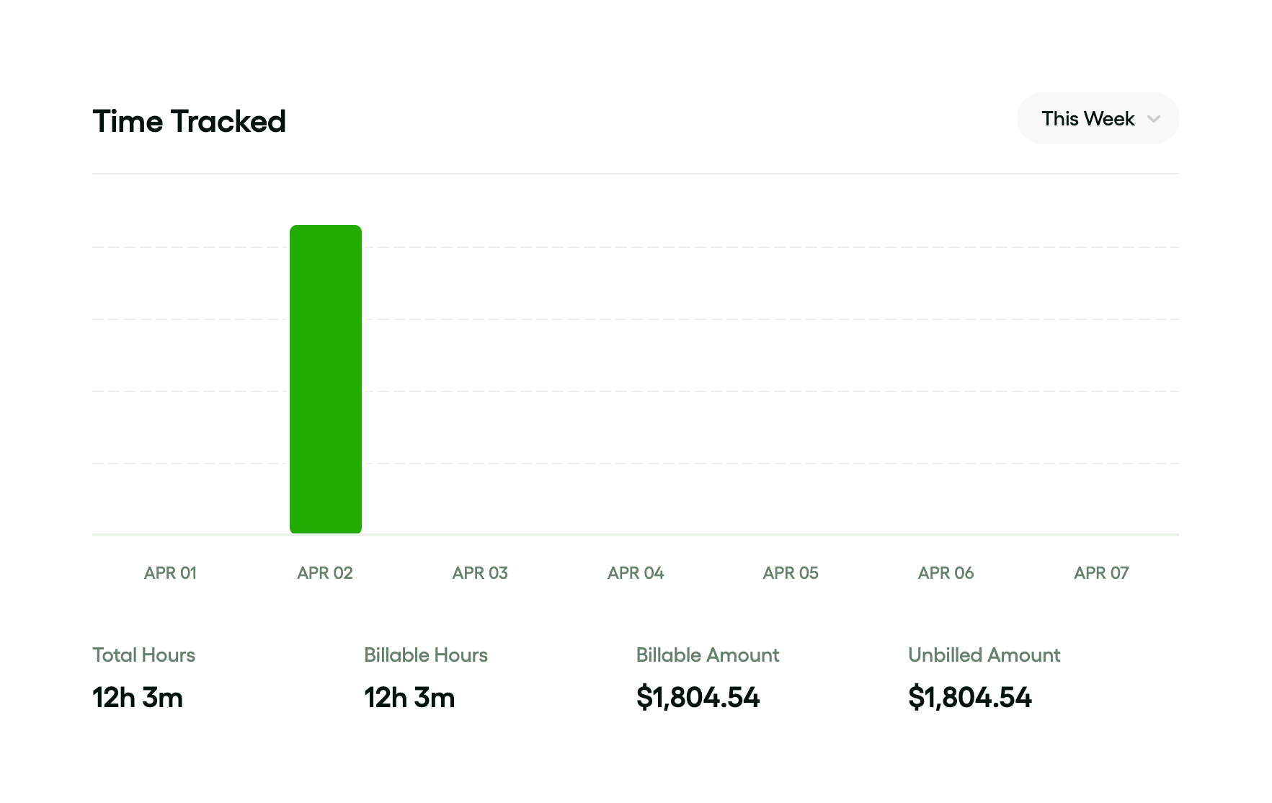Click the 12h 3m value under Total Hours

point(138,697)
